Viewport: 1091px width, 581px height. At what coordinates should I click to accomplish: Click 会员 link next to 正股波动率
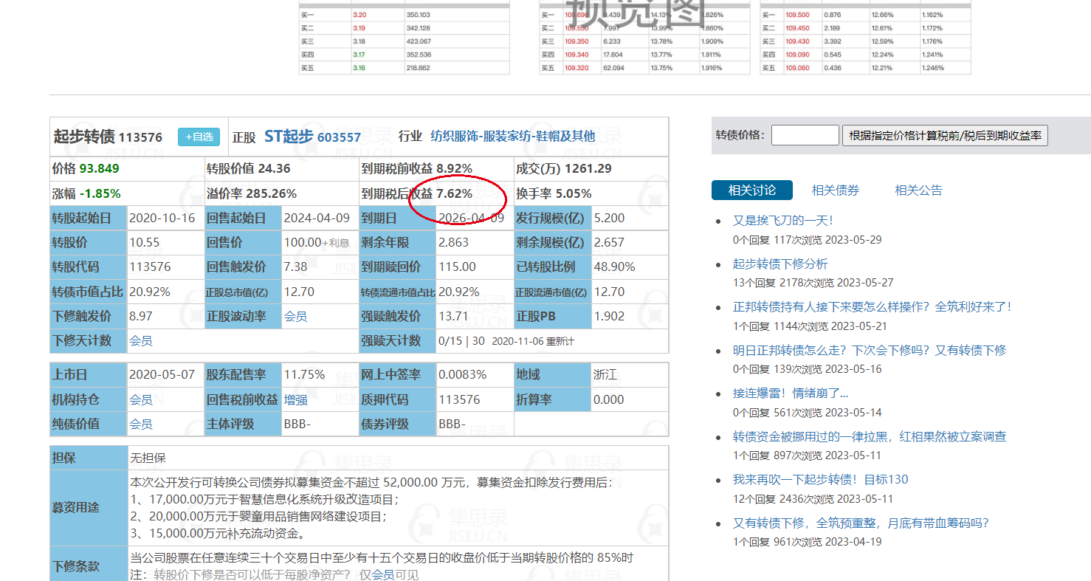(x=295, y=316)
